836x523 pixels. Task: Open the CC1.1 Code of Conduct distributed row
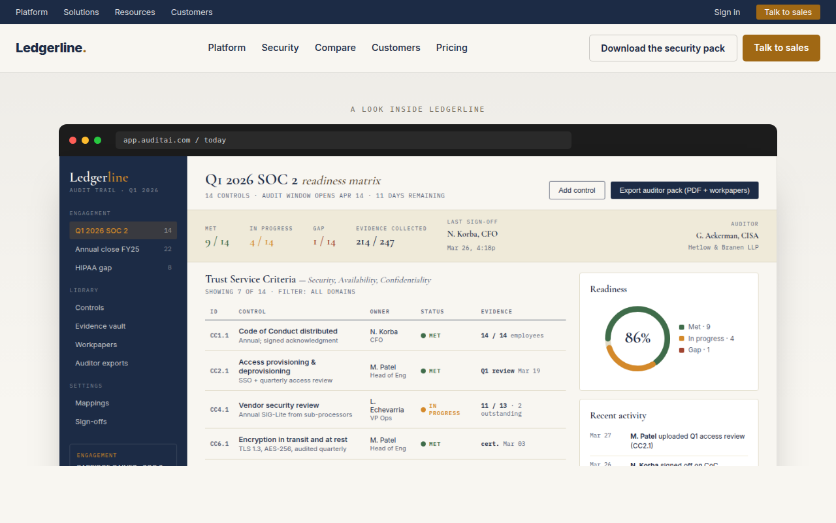[385, 335]
